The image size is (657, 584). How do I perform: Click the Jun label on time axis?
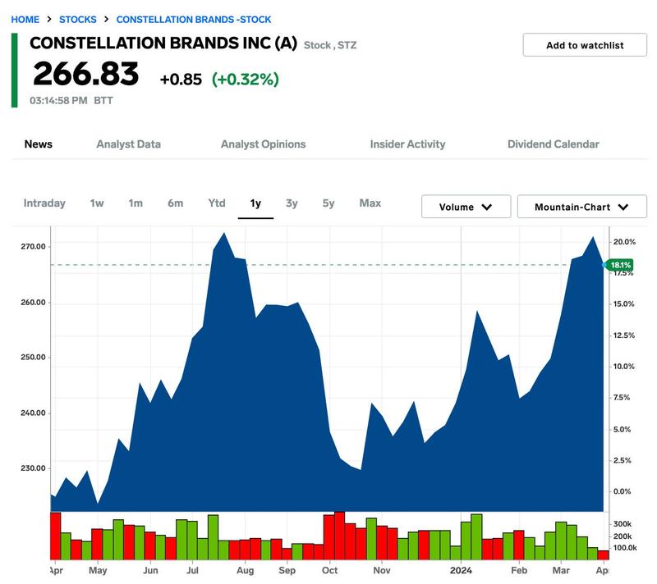(x=150, y=571)
